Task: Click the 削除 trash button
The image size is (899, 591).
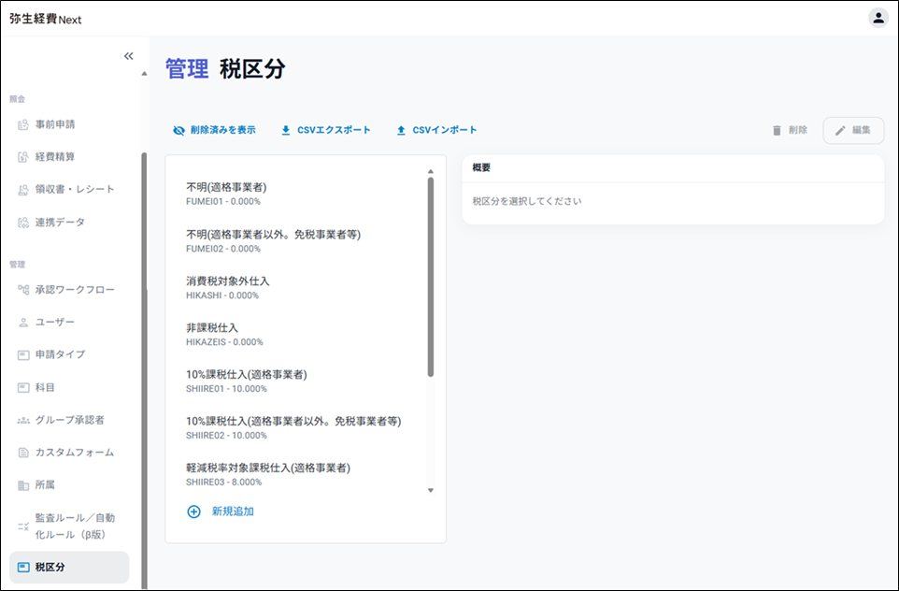Action: [790, 130]
